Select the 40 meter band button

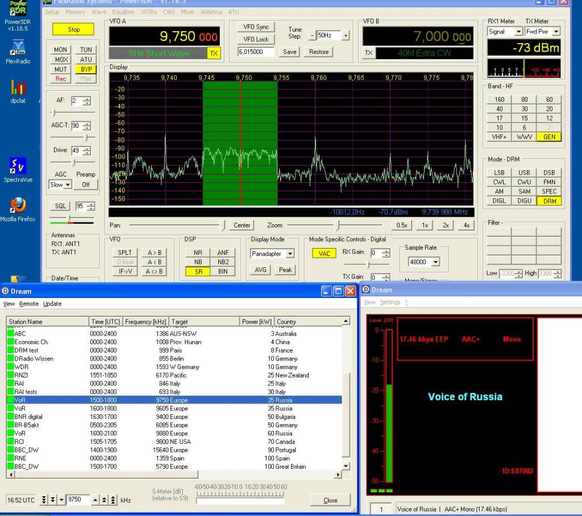499,109
